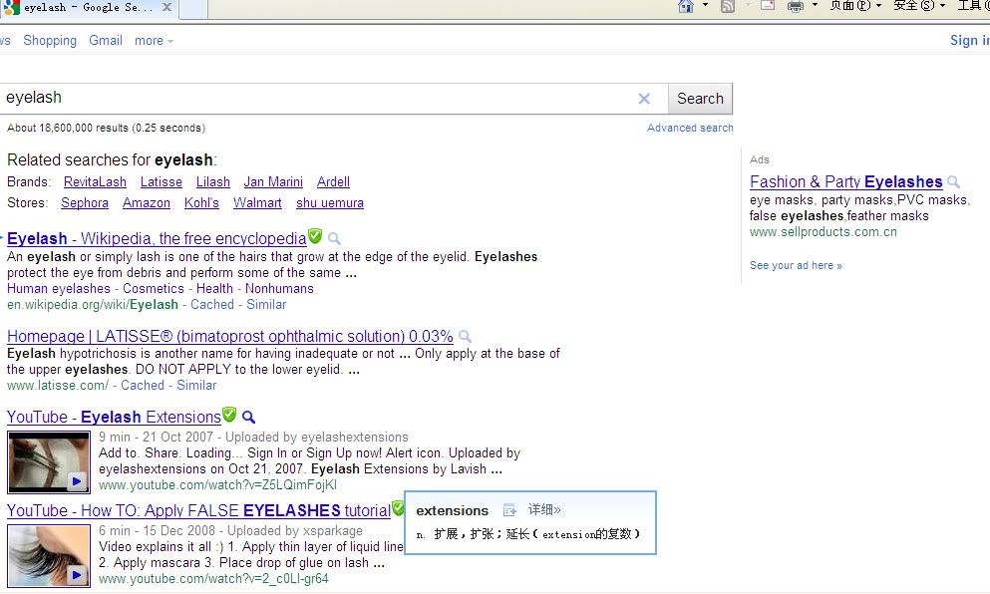Choose the Kohl's store search
Viewport: 990px width, 594px height.
pos(201,202)
